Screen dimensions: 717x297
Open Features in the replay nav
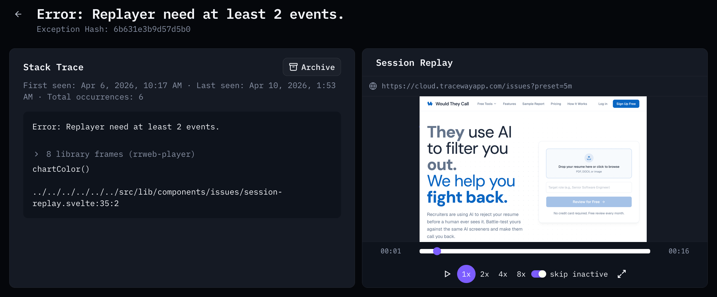click(509, 104)
